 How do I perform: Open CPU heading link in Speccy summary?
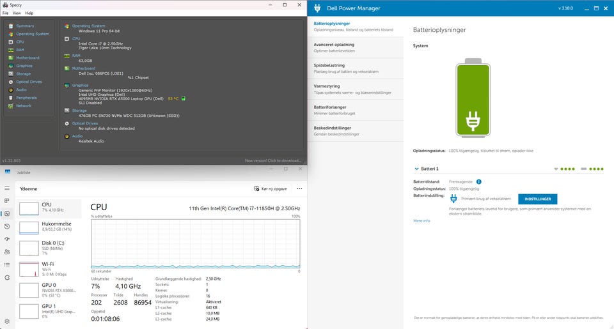click(76, 39)
